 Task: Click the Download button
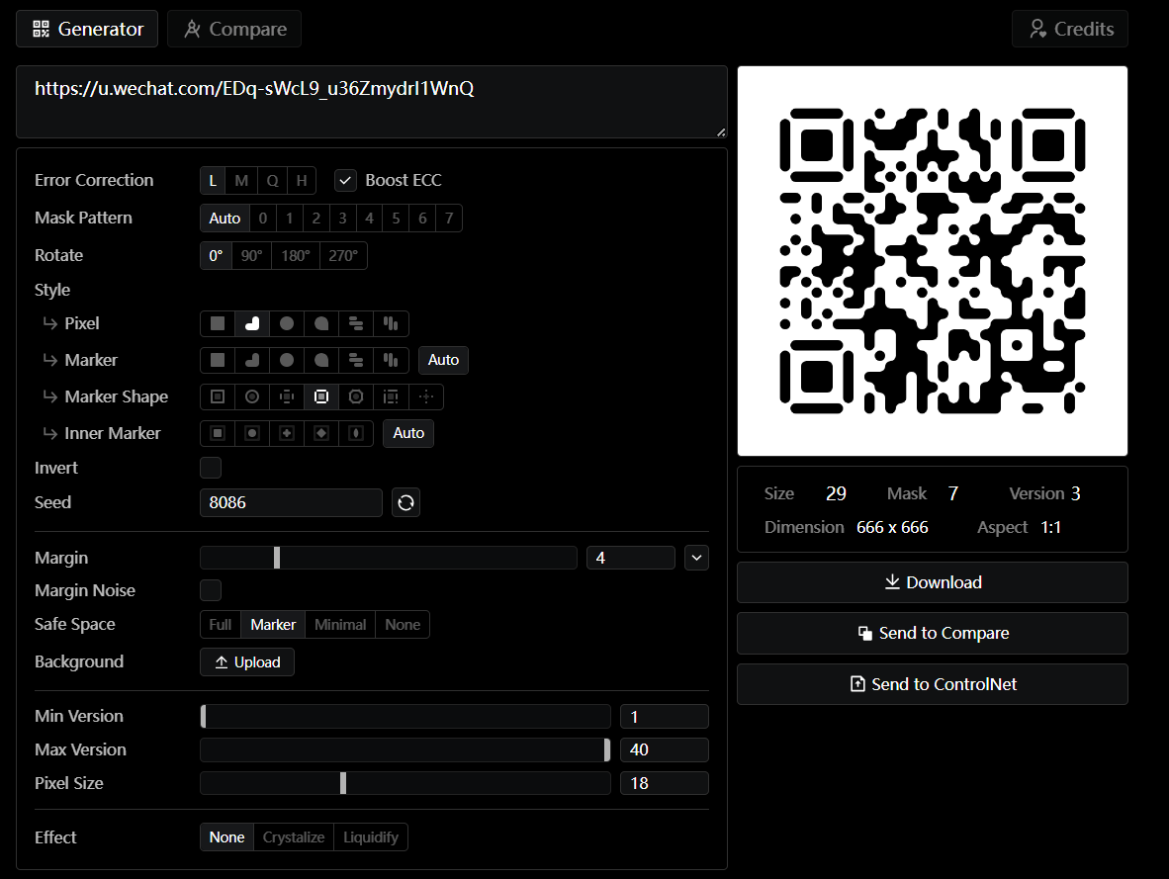tap(932, 582)
